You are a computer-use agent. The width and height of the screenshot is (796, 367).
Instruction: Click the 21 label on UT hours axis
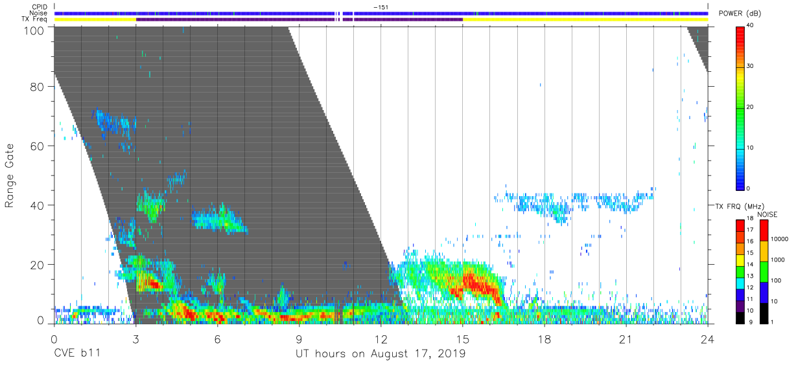626,339
